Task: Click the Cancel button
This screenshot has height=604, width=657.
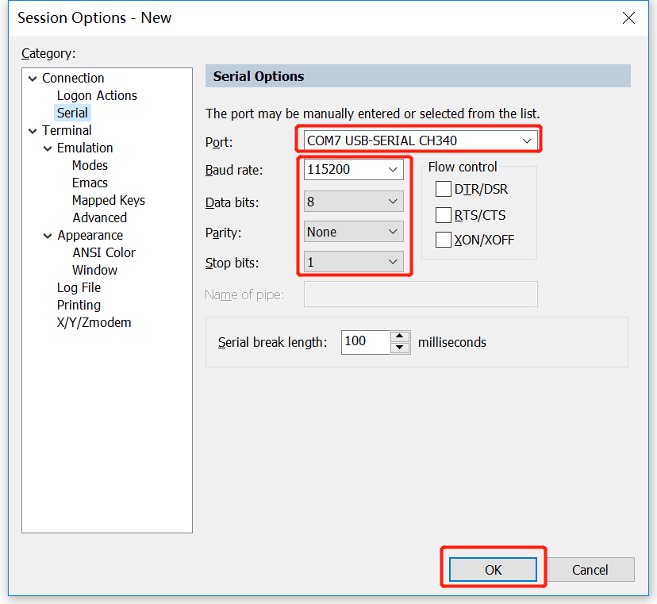Action: click(x=590, y=569)
